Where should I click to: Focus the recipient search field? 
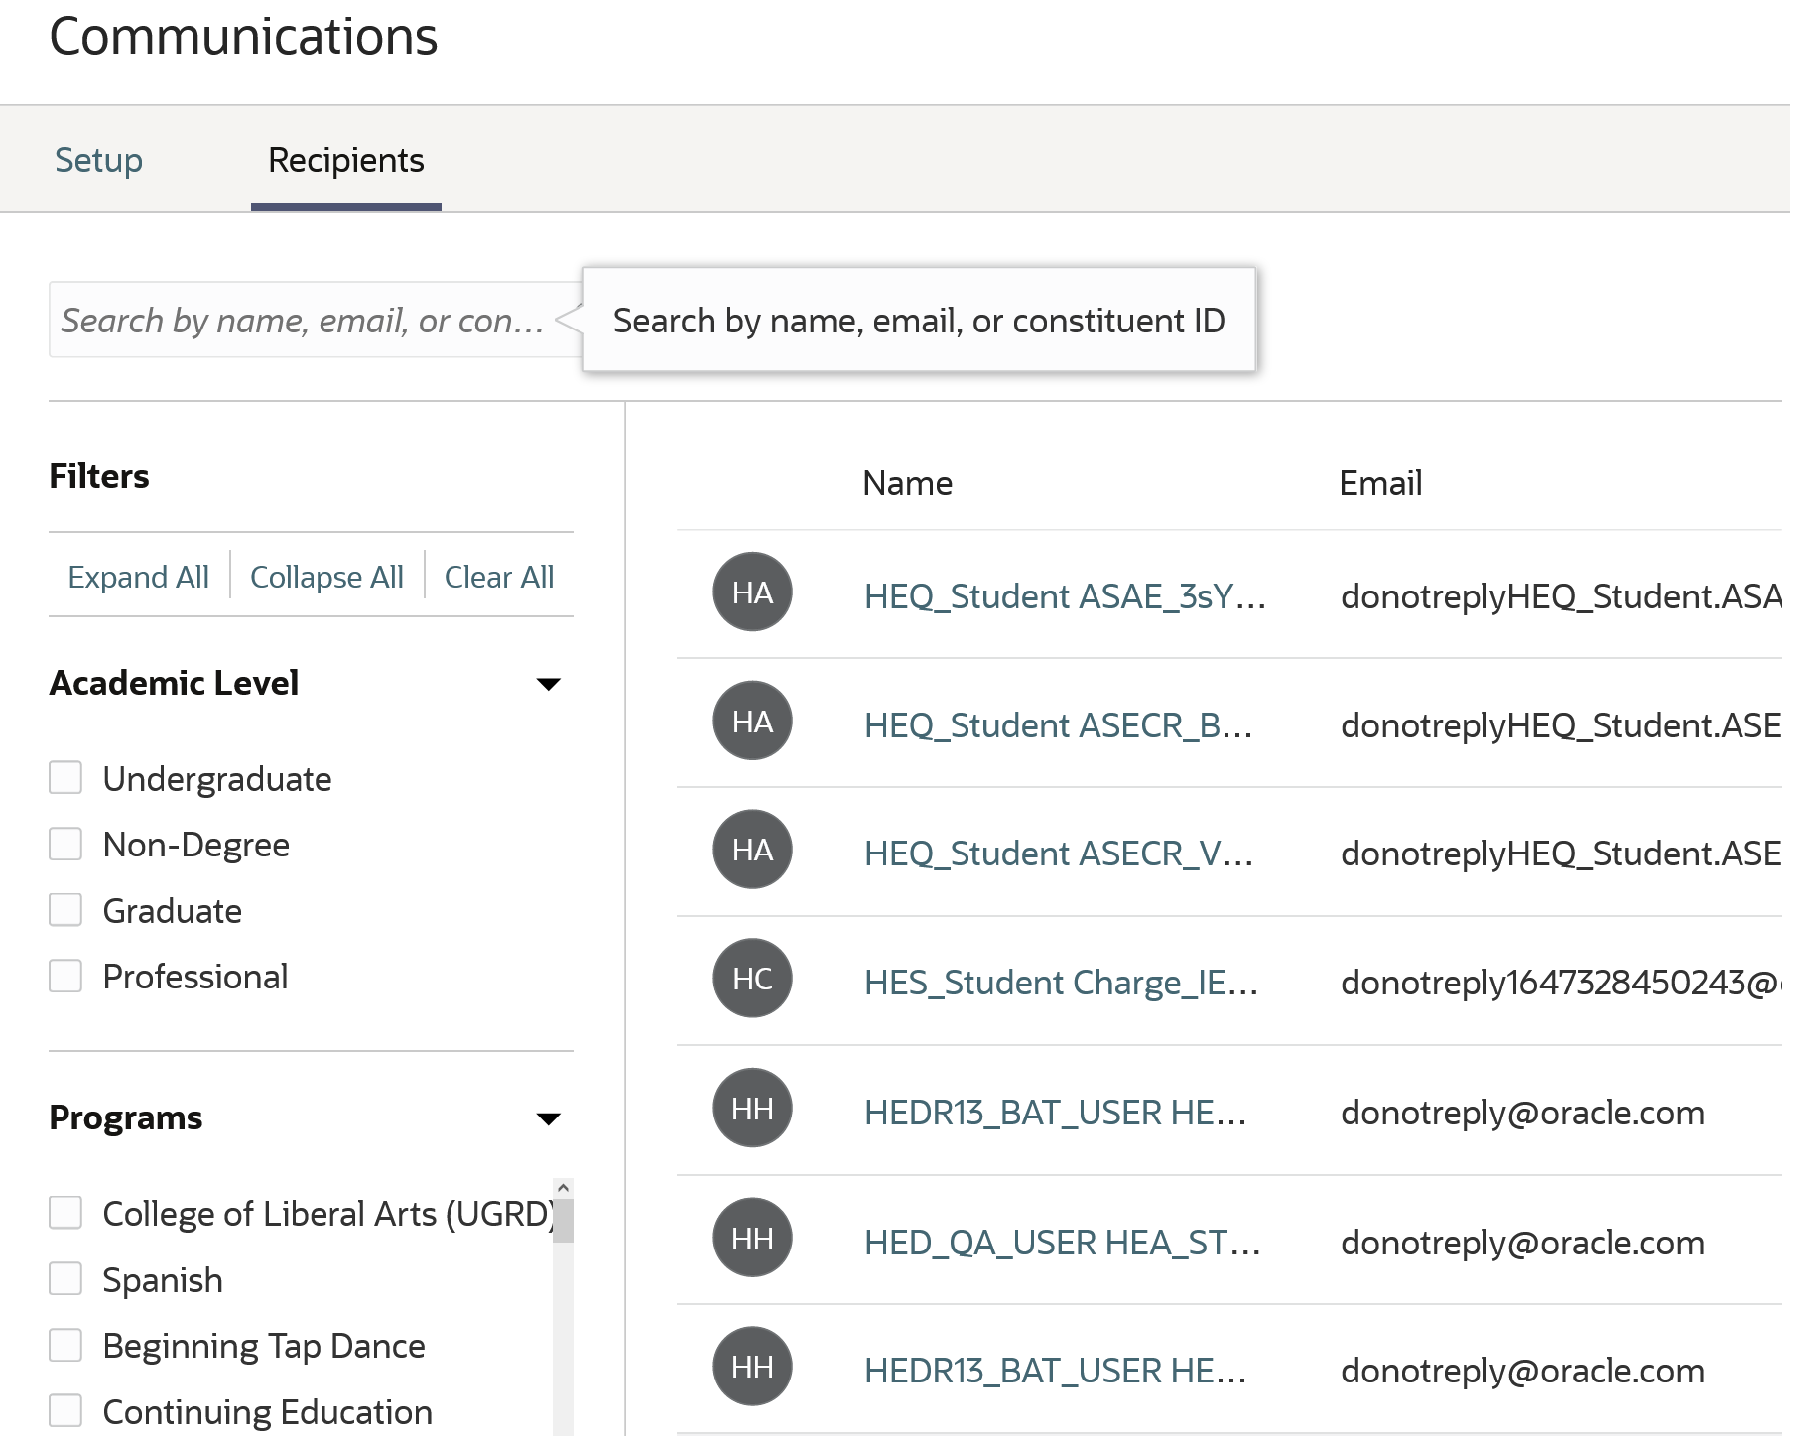[303, 321]
